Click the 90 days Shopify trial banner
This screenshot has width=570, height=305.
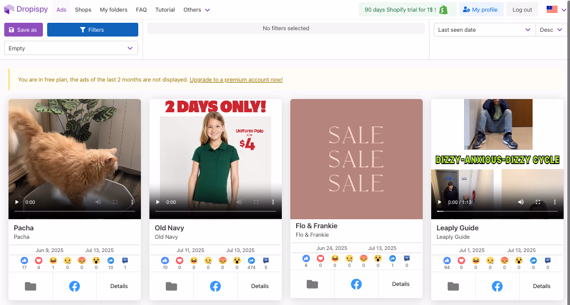407,10
